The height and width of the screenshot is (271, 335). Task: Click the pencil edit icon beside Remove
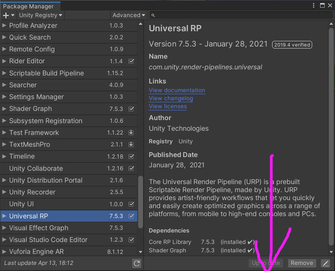[x=325, y=263]
